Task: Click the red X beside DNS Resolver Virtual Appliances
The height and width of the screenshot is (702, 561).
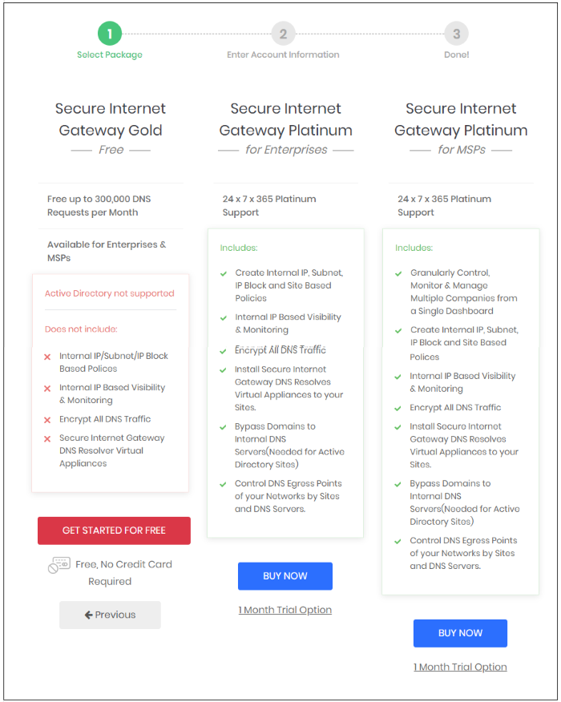Action: [47, 439]
